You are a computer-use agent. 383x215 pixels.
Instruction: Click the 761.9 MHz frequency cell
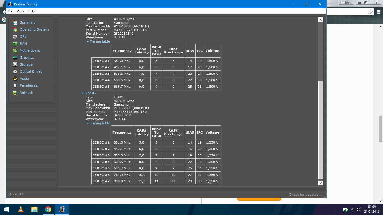[122, 175]
